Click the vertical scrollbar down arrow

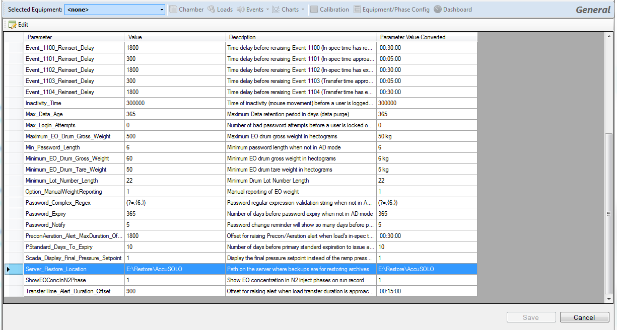click(x=609, y=299)
